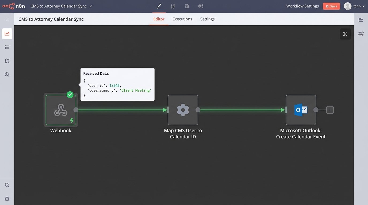This screenshot has height=205, width=368.
Task: Click the plus icon at sidebar top
Action: click(7, 20)
